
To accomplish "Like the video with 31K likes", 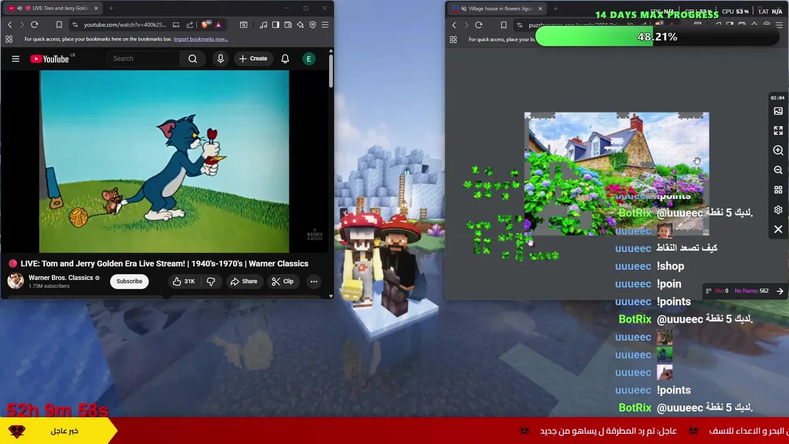I will [184, 281].
